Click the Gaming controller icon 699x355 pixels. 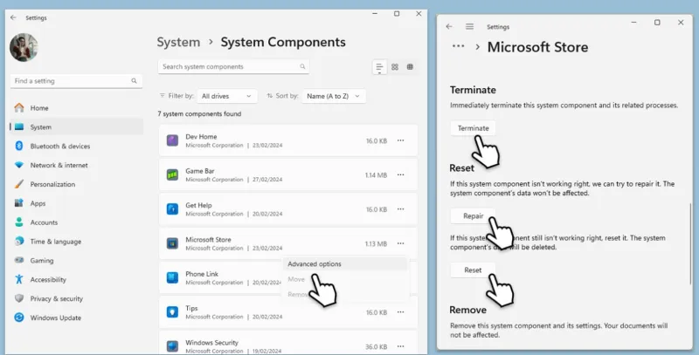(x=18, y=260)
